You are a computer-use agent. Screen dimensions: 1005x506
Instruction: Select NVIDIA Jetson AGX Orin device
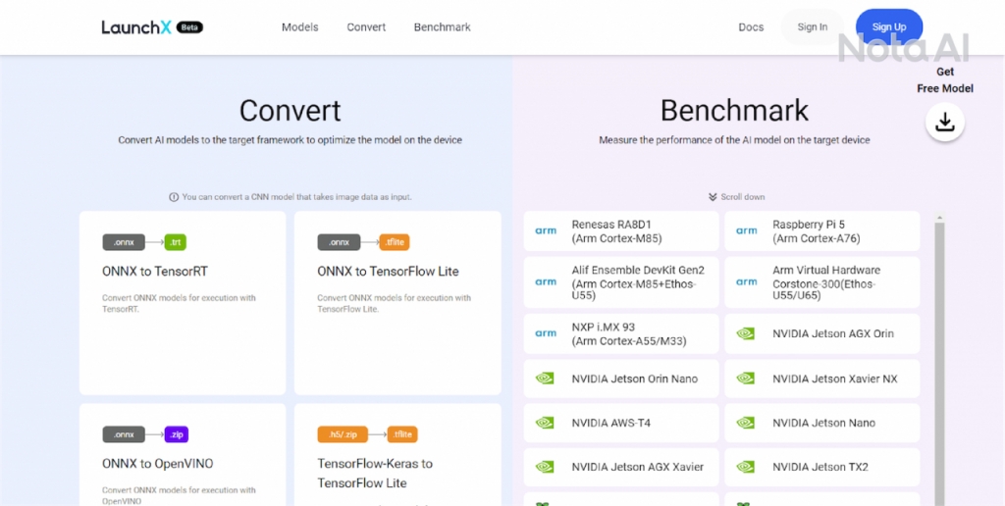point(822,333)
